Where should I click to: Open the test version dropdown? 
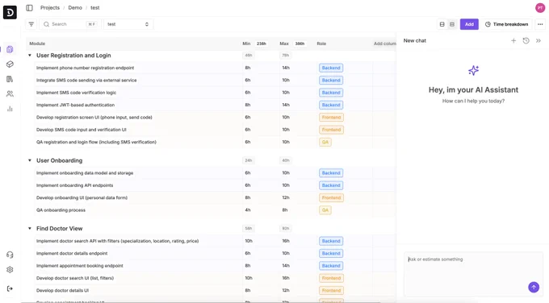point(128,24)
